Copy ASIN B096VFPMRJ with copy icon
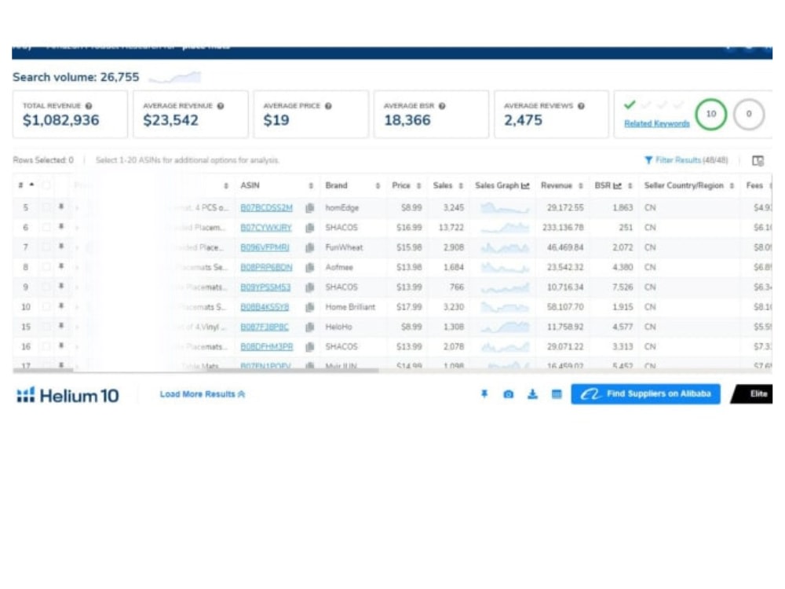This screenshot has height=589, width=785. pos(310,247)
